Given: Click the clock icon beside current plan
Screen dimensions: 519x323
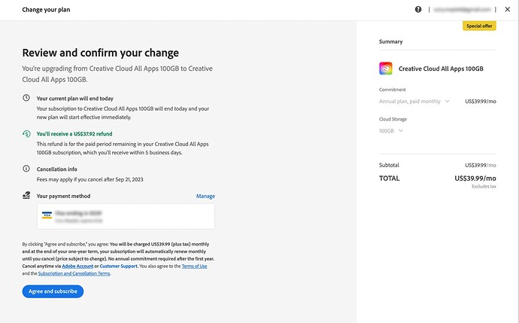Looking at the screenshot, I should 26,98.
